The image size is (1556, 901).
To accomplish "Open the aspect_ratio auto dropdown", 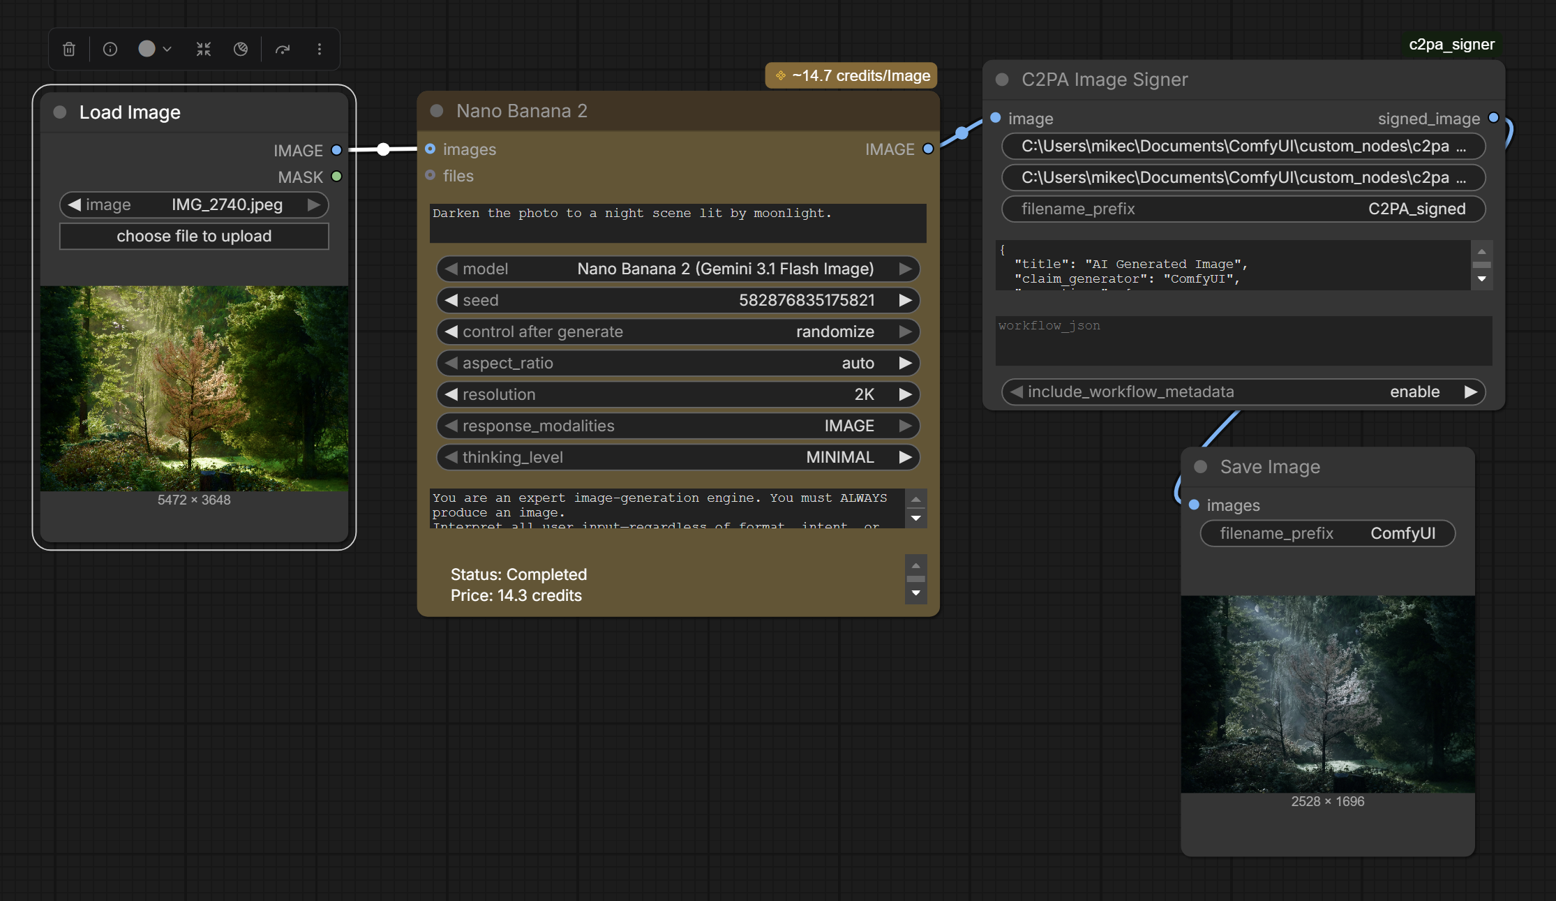I will 678,363.
